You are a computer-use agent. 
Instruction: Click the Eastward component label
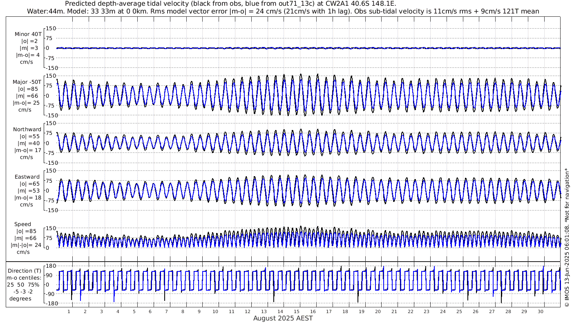[27, 177]
